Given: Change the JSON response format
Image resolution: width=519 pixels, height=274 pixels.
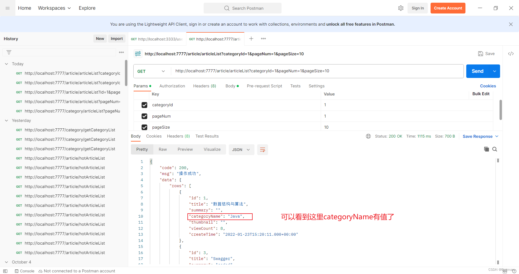Looking at the screenshot, I should 241,150.
